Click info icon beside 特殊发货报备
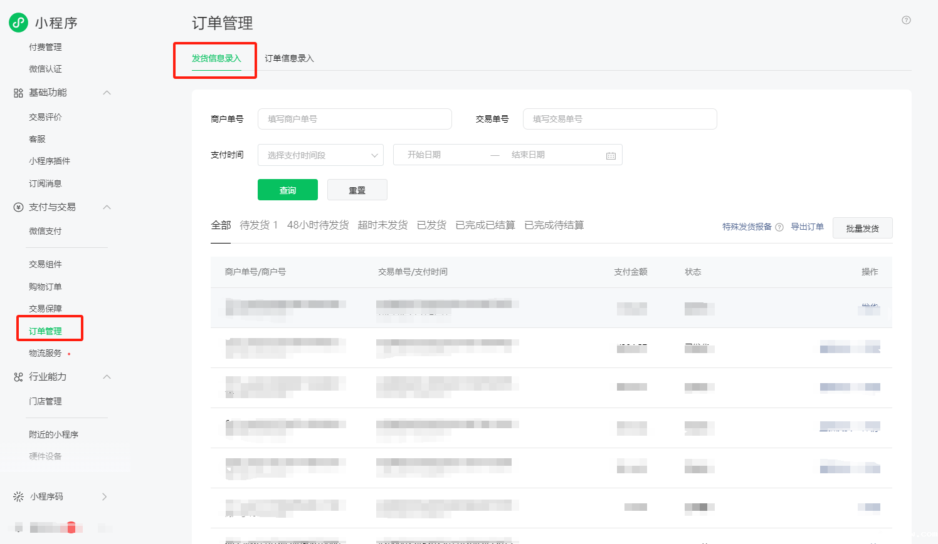Viewport: 938px width, 544px height. [779, 227]
